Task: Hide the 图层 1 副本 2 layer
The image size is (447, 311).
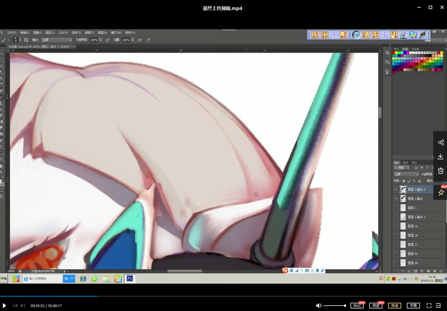Action: point(395,190)
